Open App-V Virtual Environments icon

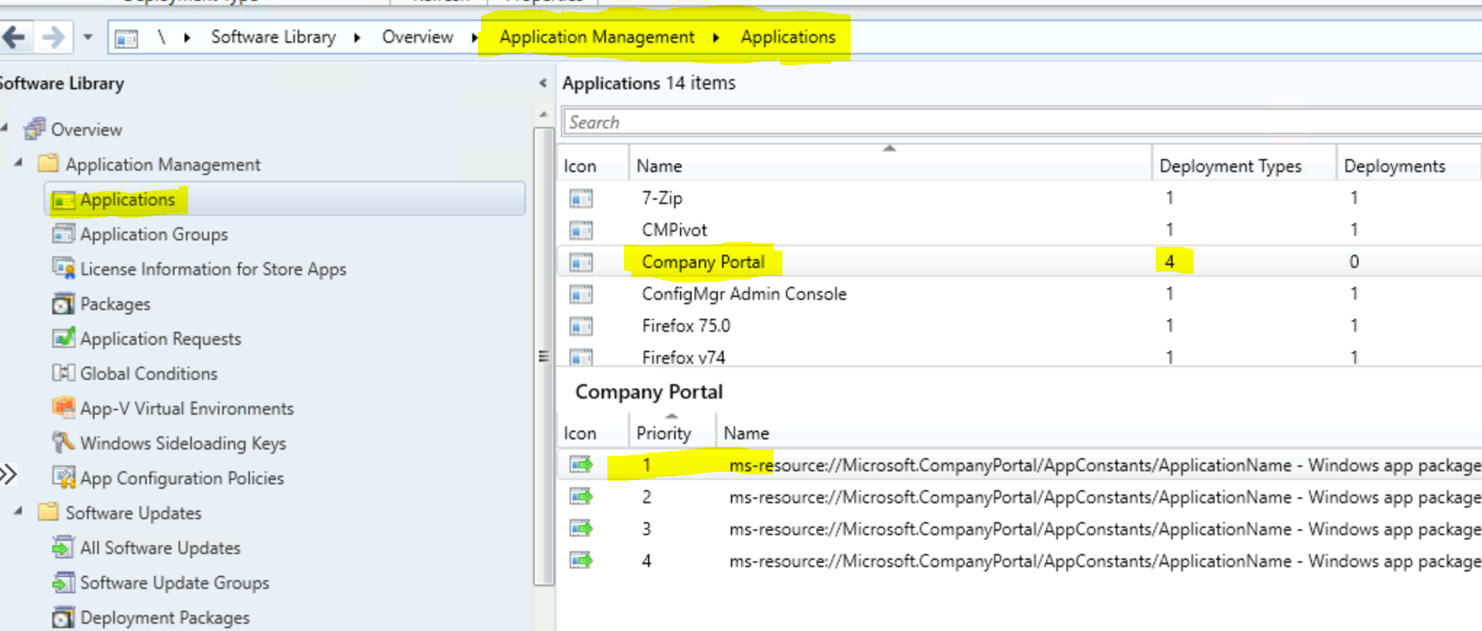63,407
